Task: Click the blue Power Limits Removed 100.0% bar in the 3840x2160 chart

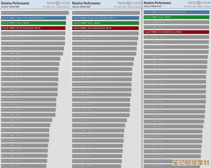Action: coord(176,12)
